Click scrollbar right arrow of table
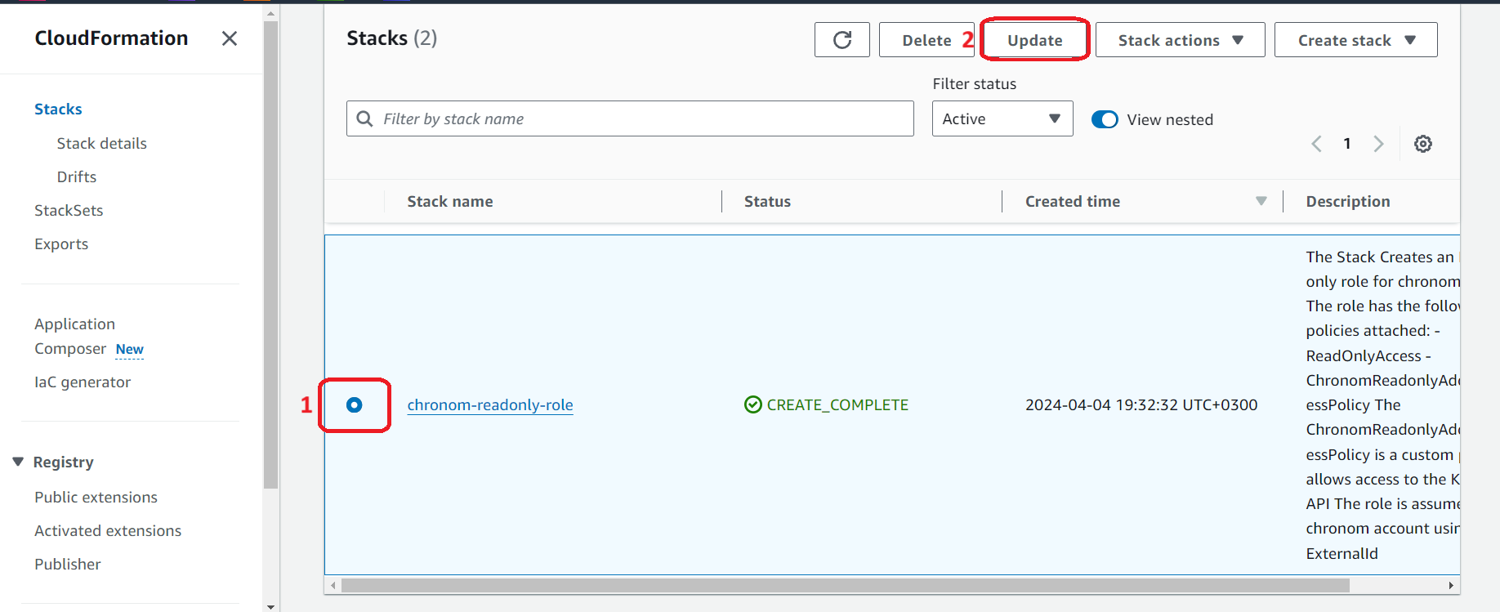1500x612 pixels. click(1451, 585)
